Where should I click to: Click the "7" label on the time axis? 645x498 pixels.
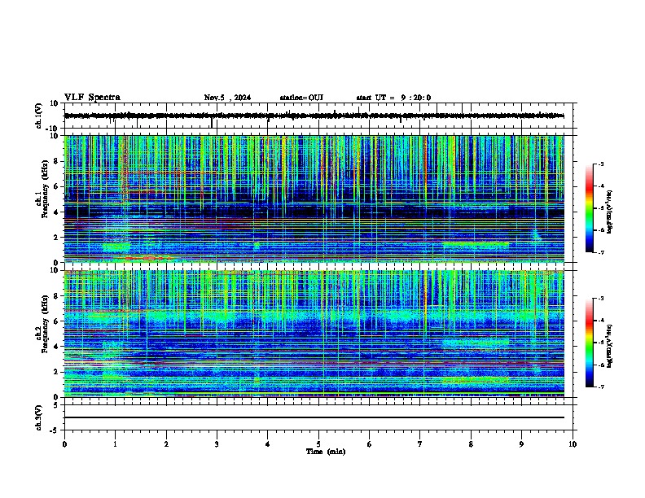420,444
